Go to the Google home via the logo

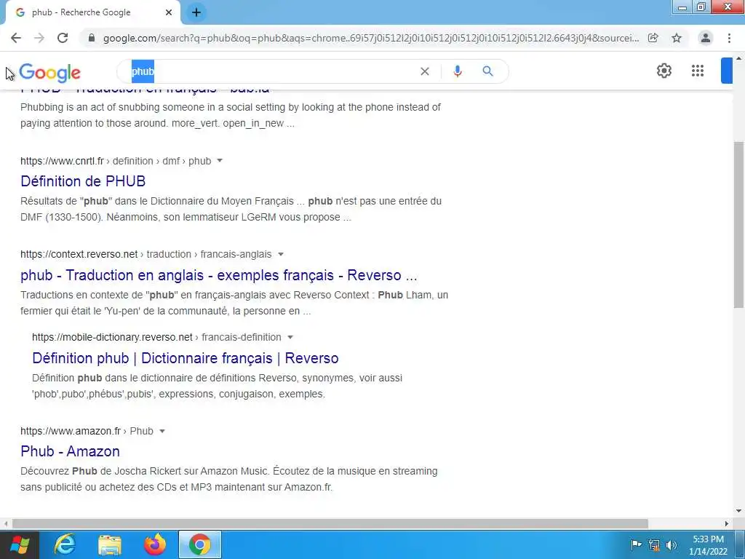50,73
